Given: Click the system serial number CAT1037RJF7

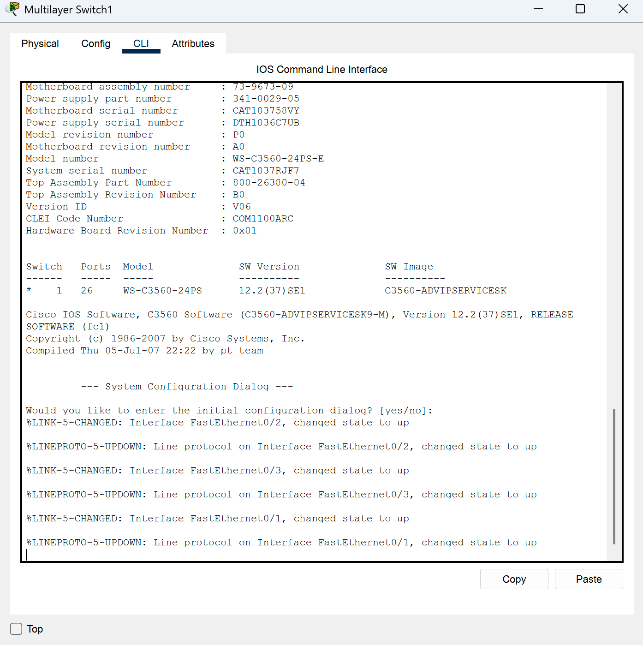Looking at the screenshot, I should [266, 171].
